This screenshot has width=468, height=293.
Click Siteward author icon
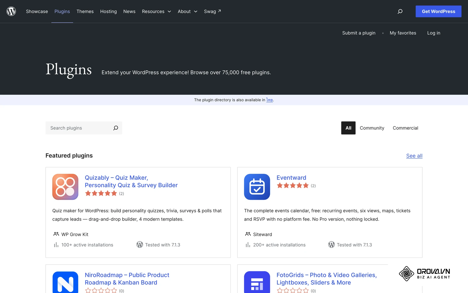(248, 234)
